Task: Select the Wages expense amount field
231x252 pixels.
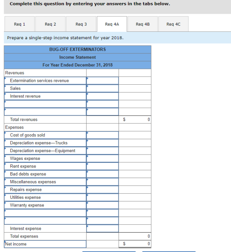Action: [103, 159]
